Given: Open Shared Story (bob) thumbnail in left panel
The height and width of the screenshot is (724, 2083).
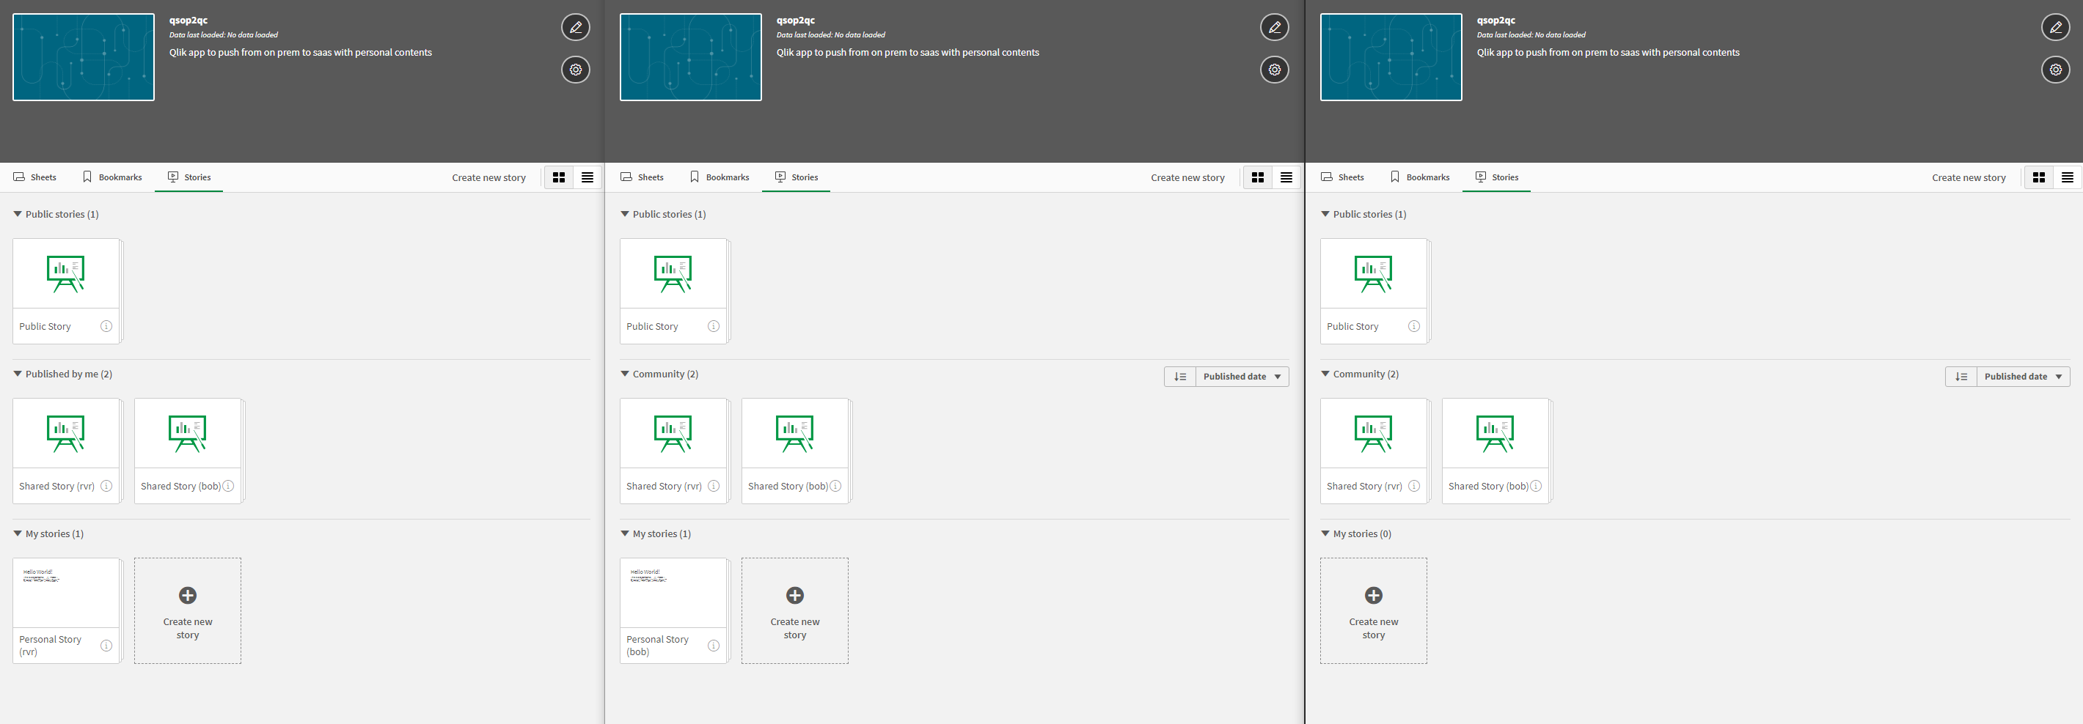Looking at the screenshot, I should tap(188, 434).
